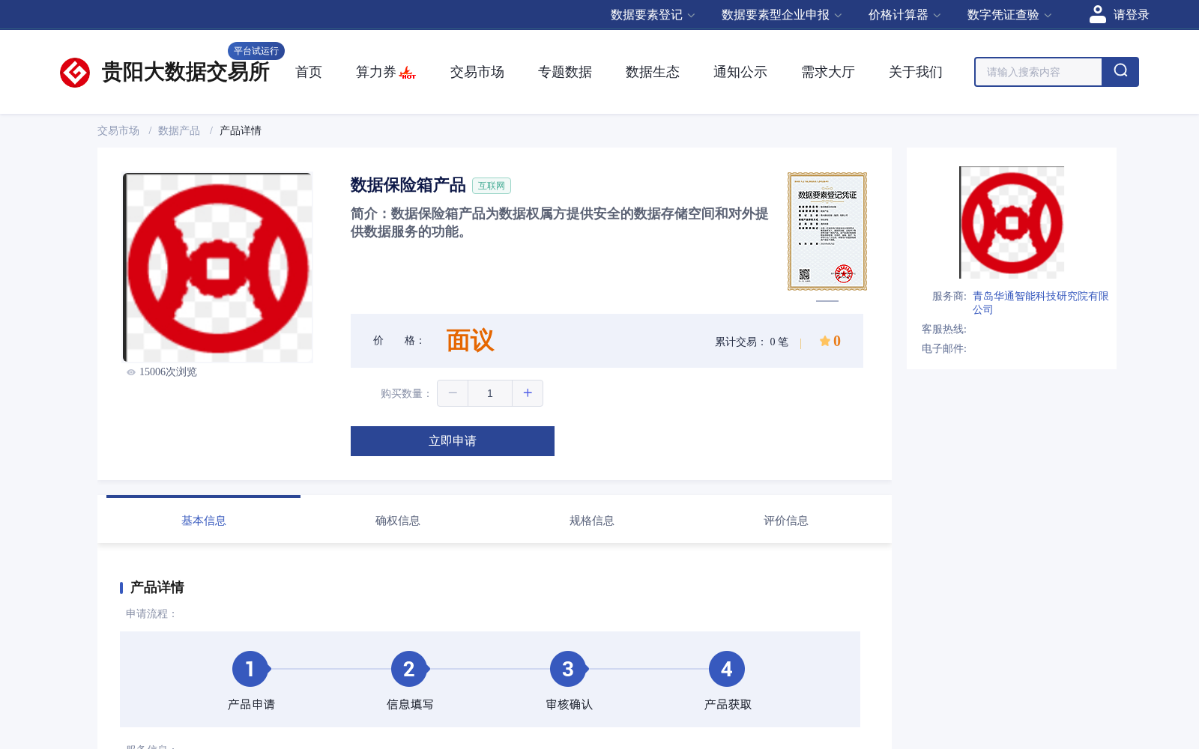
Task: Click the HOT flame icon beside 算力券
Action: tap(408, 73)
